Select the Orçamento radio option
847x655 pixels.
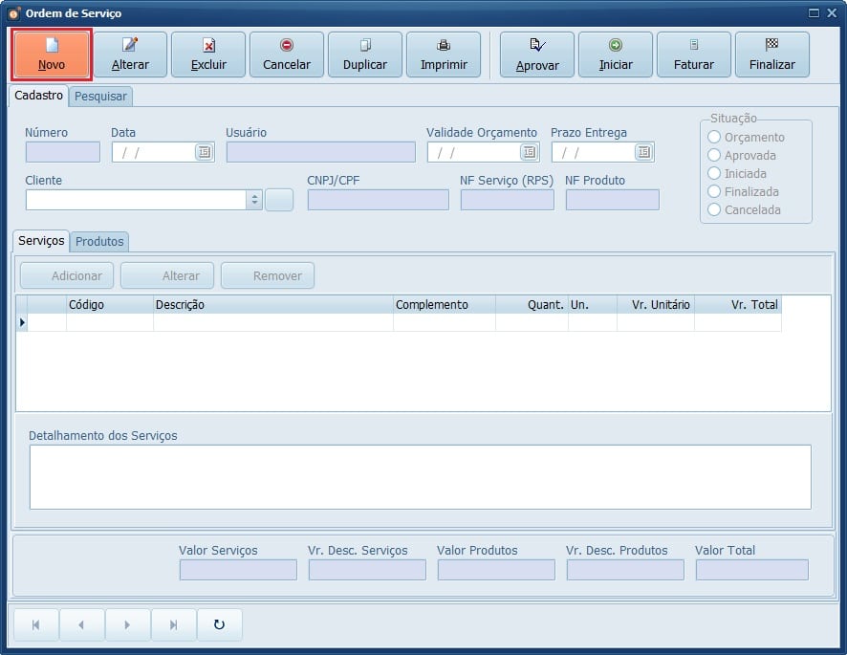click(714, 138)
